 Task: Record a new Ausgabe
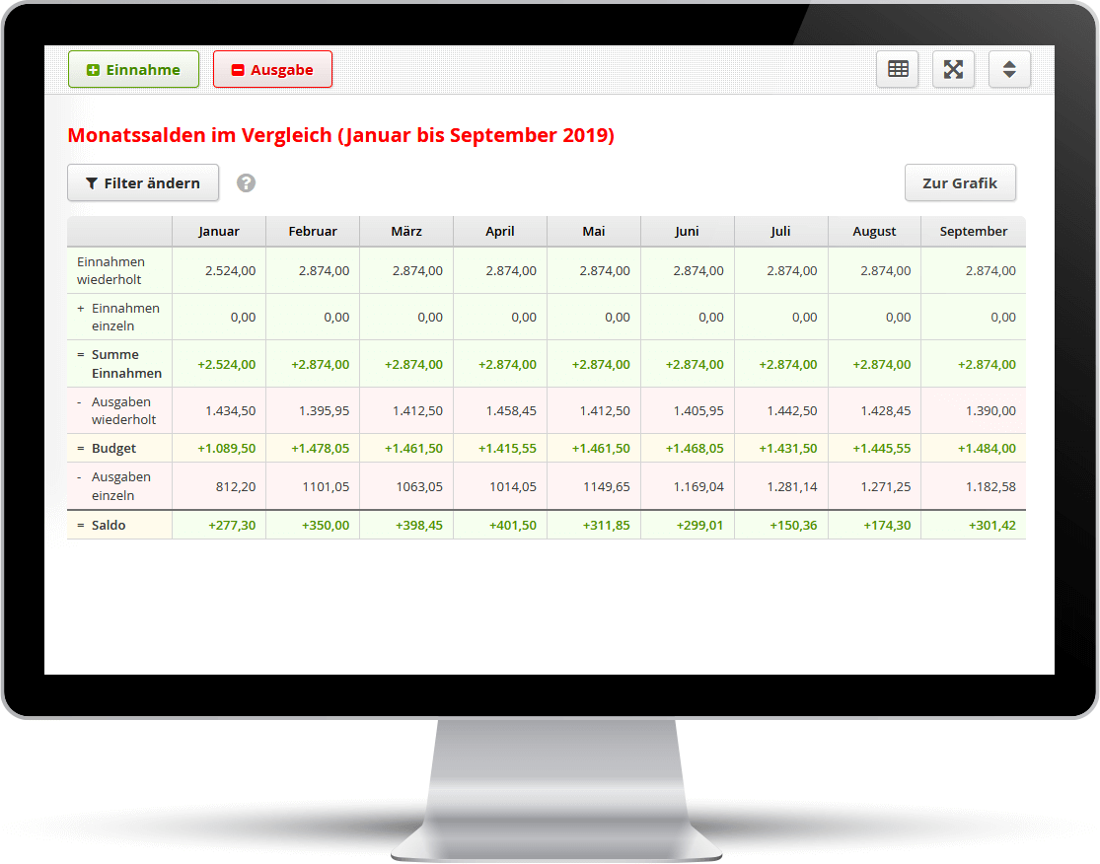tap(272, 69)
